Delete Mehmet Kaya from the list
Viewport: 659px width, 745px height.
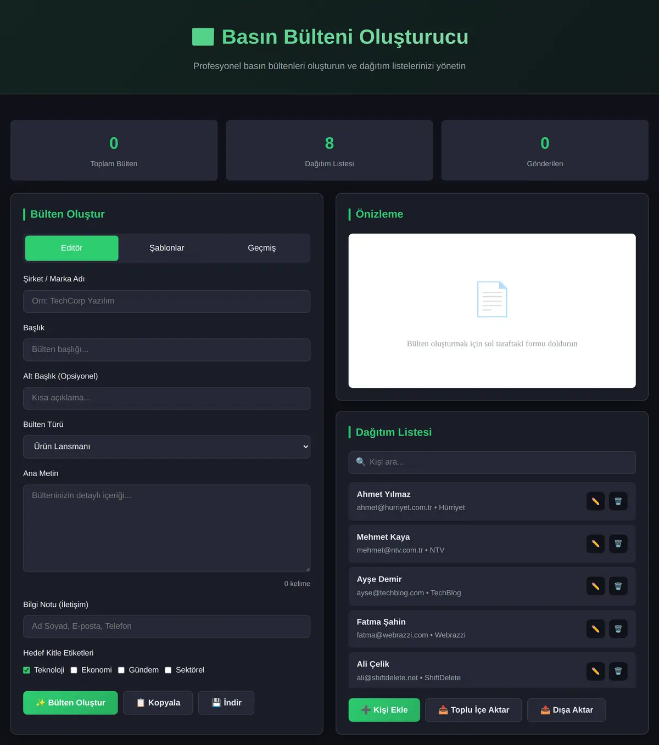(618, 544)
